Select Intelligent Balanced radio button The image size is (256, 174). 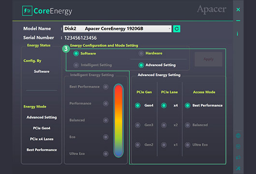106,120
